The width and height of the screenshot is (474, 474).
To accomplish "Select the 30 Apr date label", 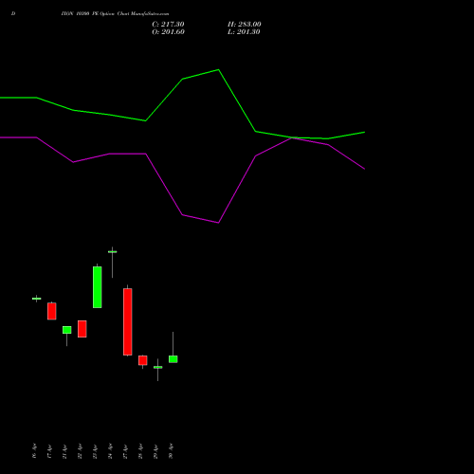I will pos(171,451).
